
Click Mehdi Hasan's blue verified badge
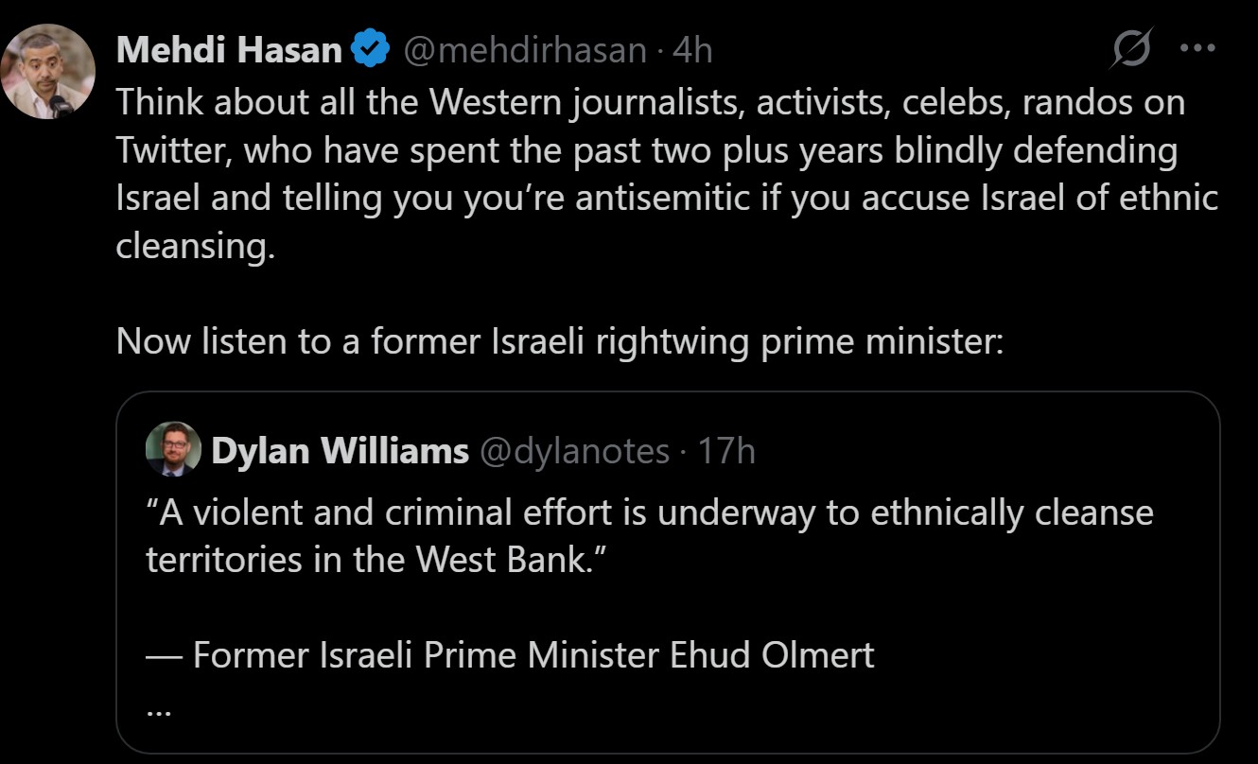coord(371,49)
